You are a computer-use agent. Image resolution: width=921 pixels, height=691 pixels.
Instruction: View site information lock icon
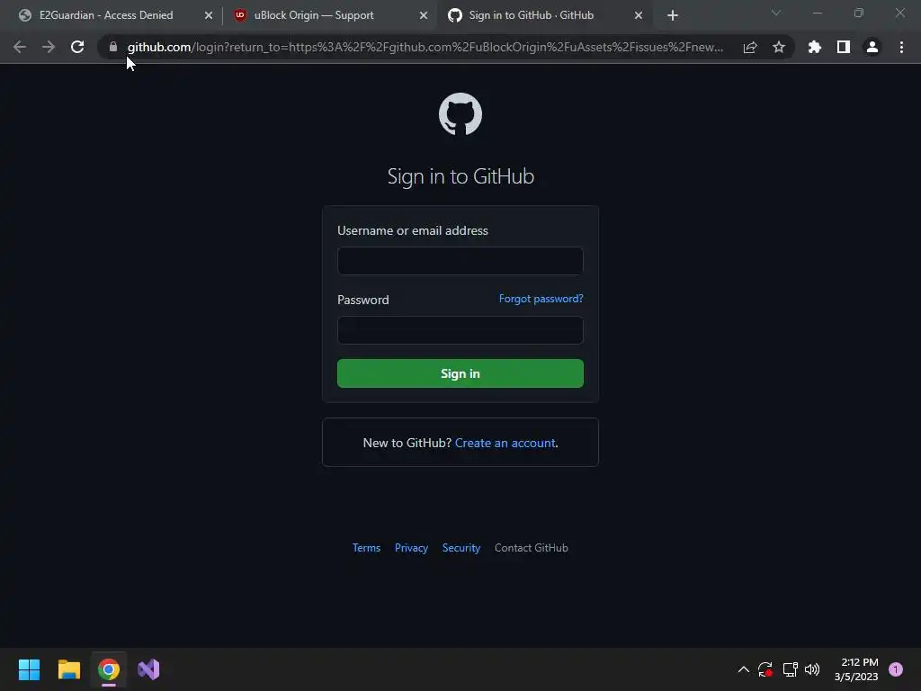pos(112,47)
